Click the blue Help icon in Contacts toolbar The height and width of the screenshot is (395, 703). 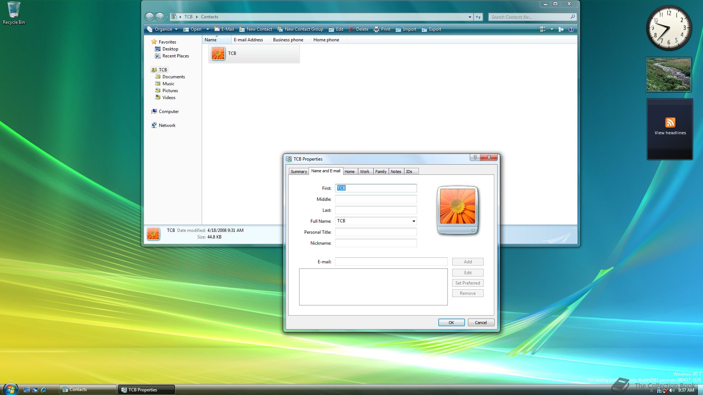[571, 29]
